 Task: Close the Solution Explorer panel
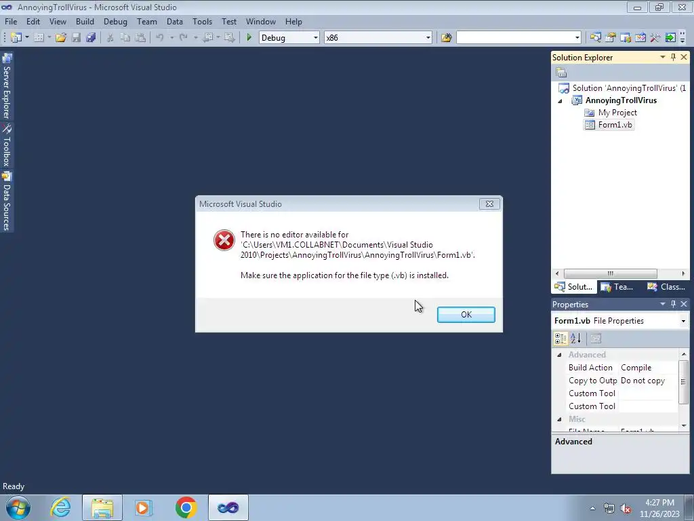684,57
